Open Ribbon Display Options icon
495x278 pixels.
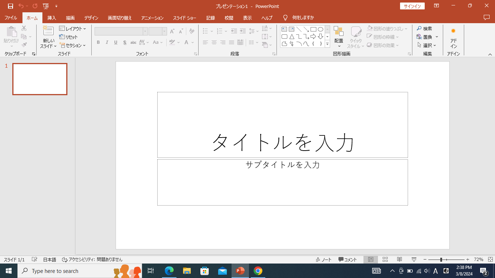(x=437, y=6)
